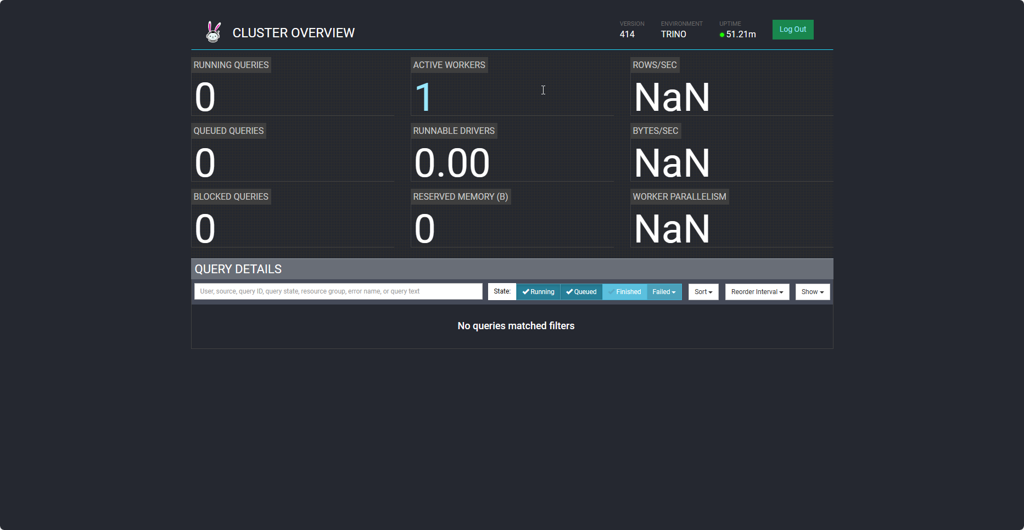
Task: Click the running queries count 0
Action: coord(205,97)
